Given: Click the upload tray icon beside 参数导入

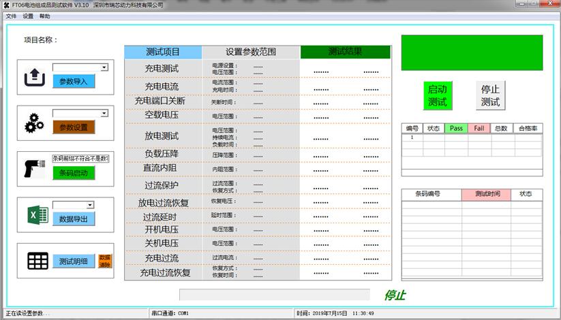Looking at the screenshot, I should tap(35, 78).
